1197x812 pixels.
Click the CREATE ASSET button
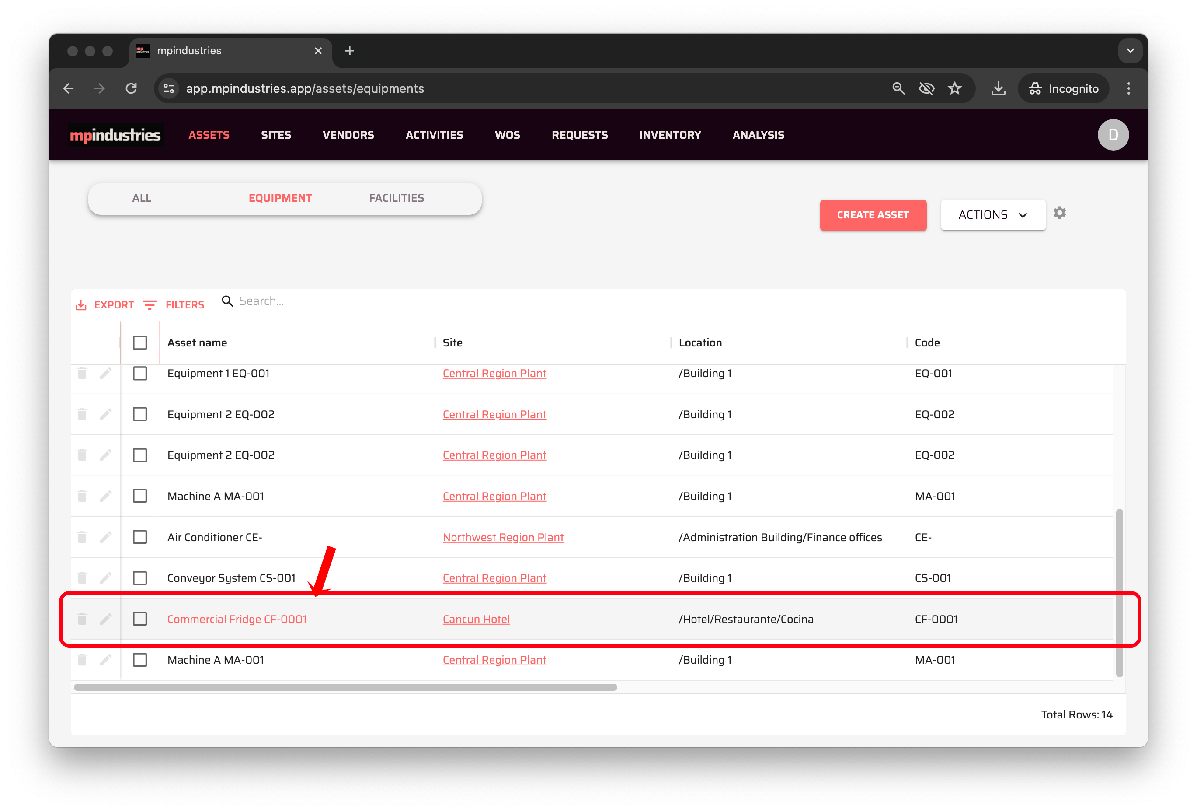[x=873, y=215]
